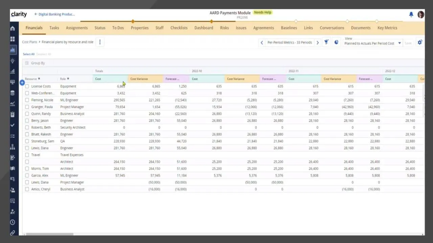
Task: Click the horizontal scrollbar at grid bottom
Action: coord(49,234)
